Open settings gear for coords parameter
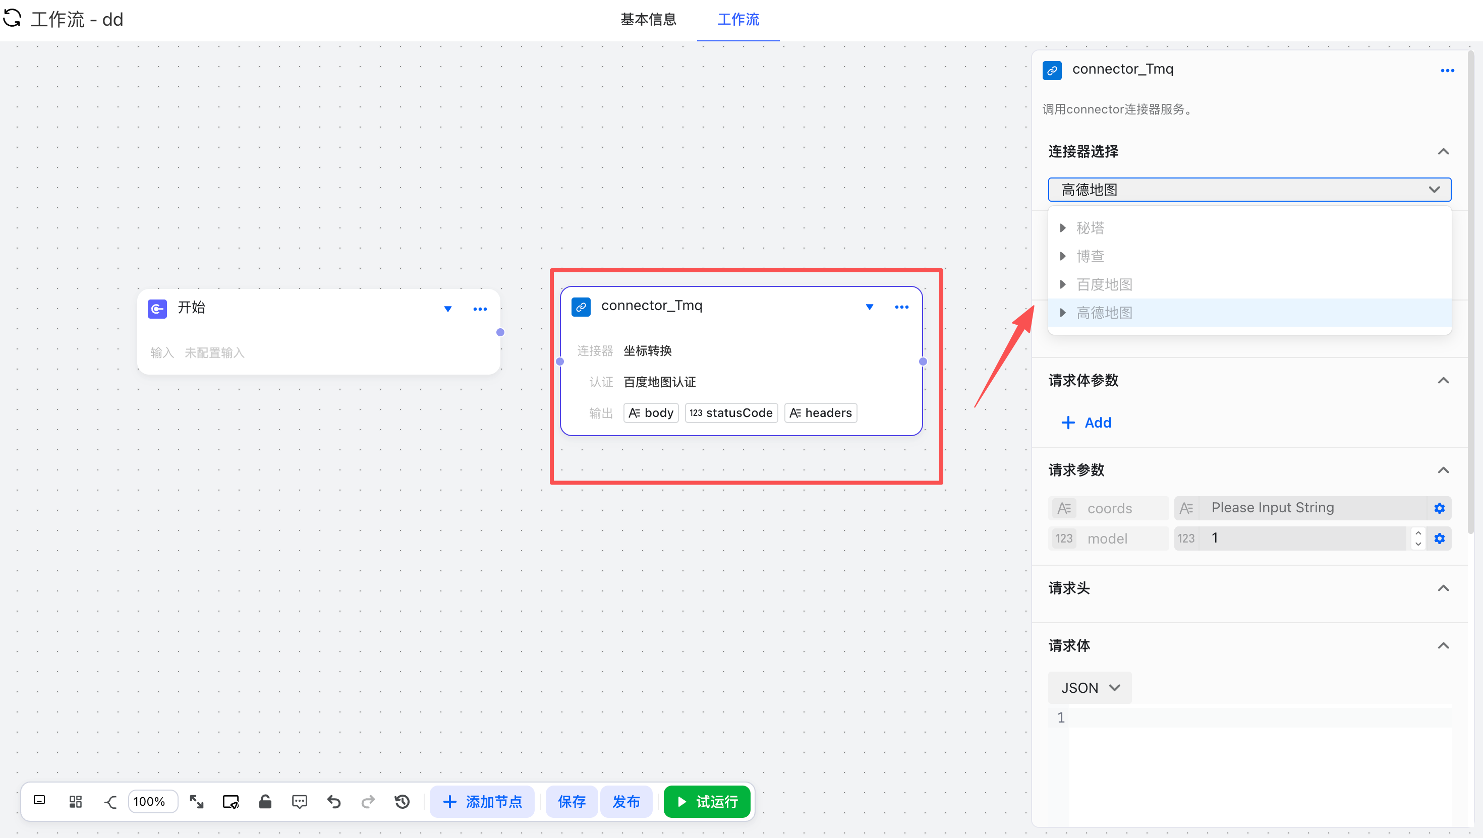 point(1439,508)
